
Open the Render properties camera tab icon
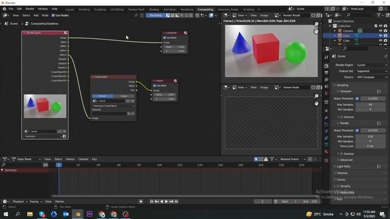click(327, 66)
